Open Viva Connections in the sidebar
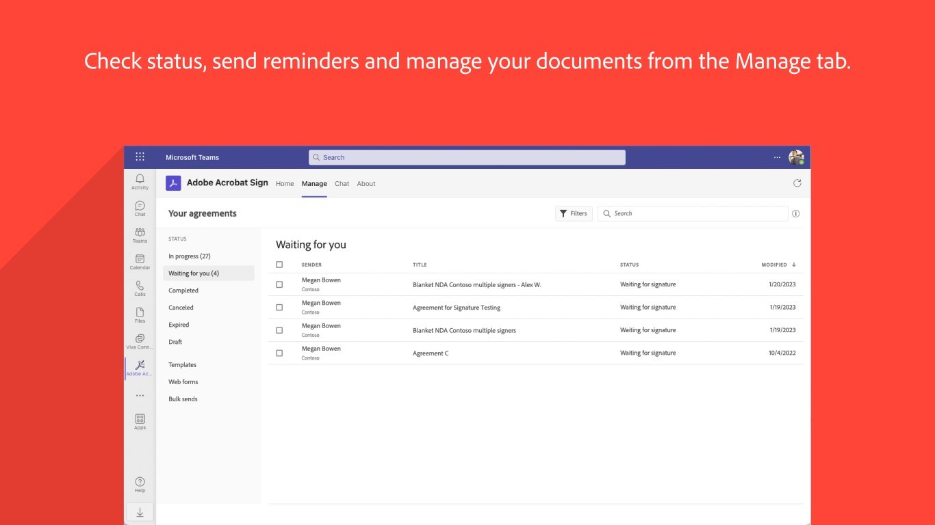The width and height of the screenshot is (935, 525). 140,342
